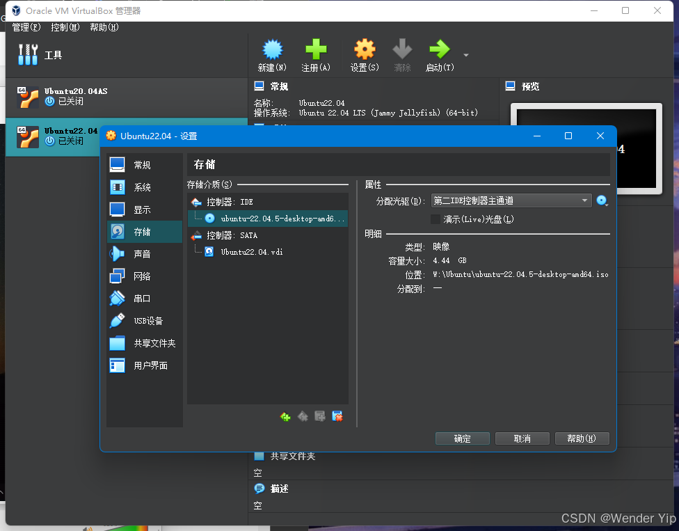Image resolution: width=679 pixels, height=531 pixels.
Task: Click the 声音 speaker icon in settings sidebar
Action: (x=118, y=254)
